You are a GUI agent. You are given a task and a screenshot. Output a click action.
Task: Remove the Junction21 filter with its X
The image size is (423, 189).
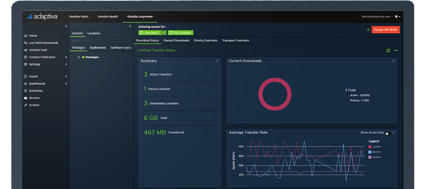[164, 33]
